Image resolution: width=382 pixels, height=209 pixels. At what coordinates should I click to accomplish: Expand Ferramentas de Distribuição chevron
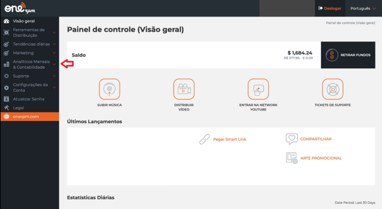(54, 32)
